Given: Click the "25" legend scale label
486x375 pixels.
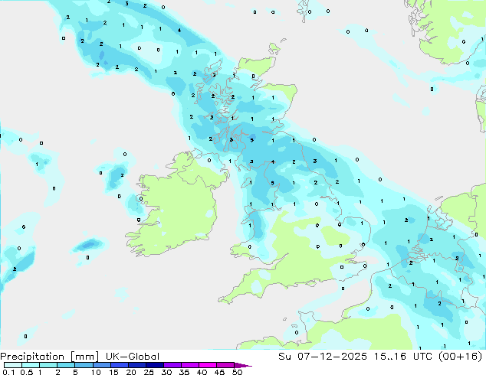Looking at the screenshot, I should click(149, 372).
